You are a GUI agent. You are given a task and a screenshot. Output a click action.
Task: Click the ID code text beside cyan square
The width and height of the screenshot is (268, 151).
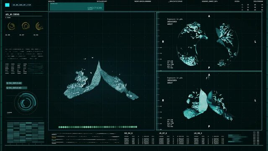(x=22, y=5)
